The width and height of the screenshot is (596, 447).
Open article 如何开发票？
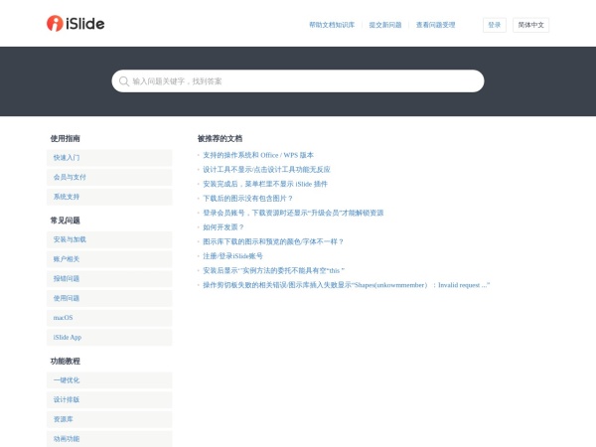point(223,227)
